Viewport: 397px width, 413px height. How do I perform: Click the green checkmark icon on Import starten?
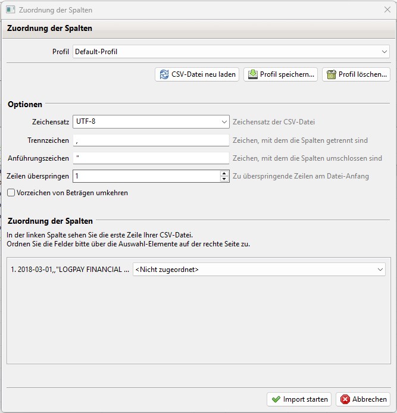pyautogui.click(x=276, y=399)
